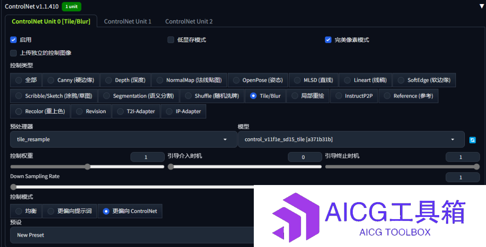The height and width of the screenshot is (247, 486).
Task: Toggle the 启用 checkbox
Action: [13, 40]
